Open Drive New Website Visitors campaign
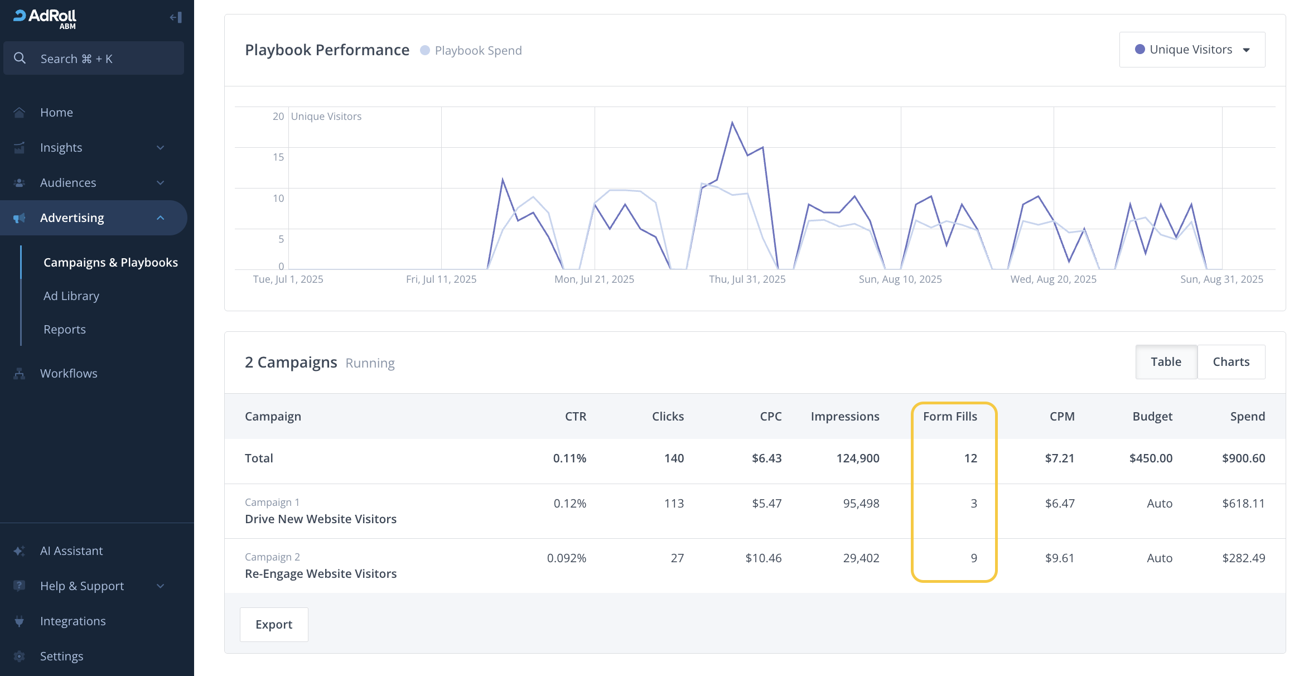Screen dimensions: 1294x676 (321, 519)
